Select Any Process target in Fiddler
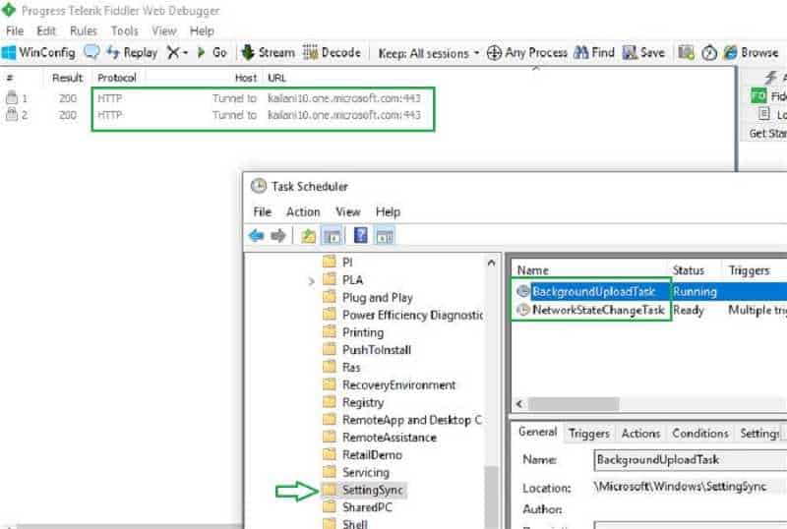Image resolution: width=787 pixels, height=529 pixels. point(527,52)
